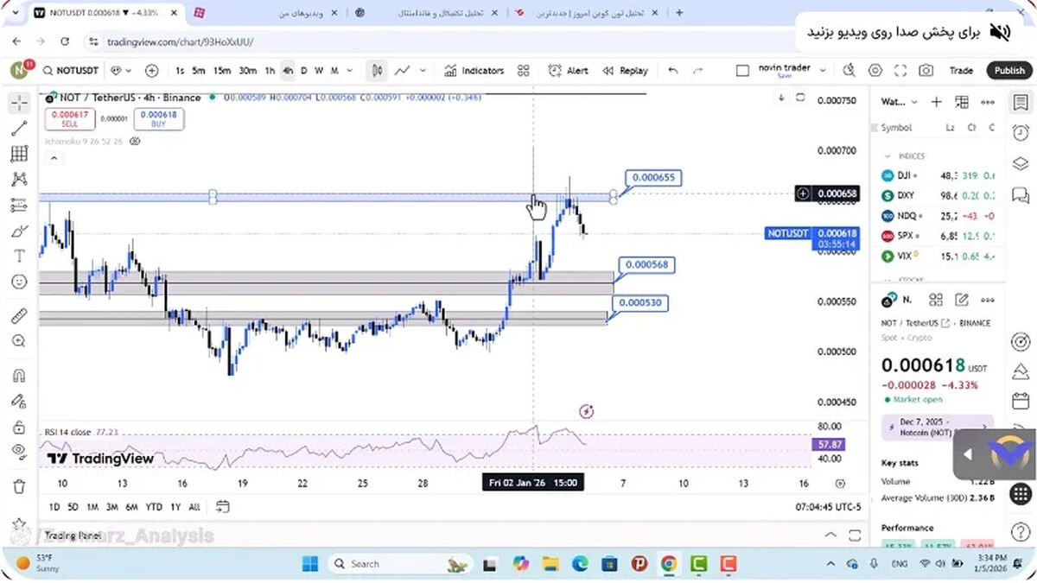The height and width of the screenshot is (583, 1037).
Task: Click the SELL 0.000617 button
Action: [x=69, y=118]
